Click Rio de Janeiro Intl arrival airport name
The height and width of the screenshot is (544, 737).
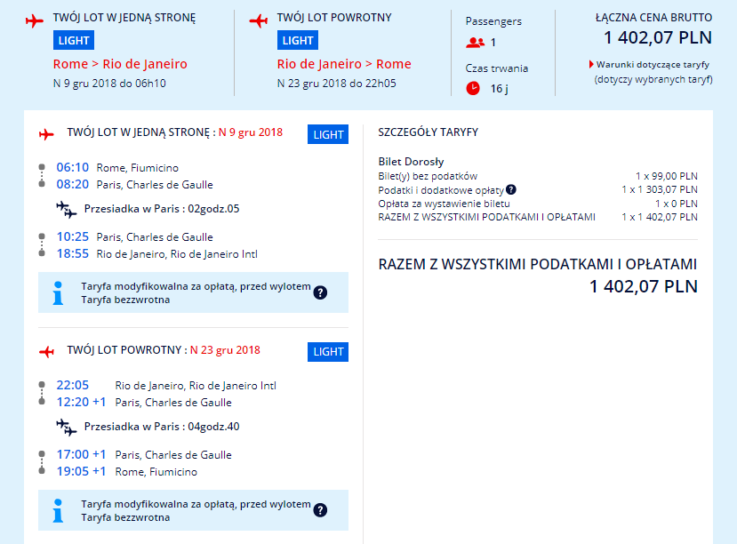177,254
